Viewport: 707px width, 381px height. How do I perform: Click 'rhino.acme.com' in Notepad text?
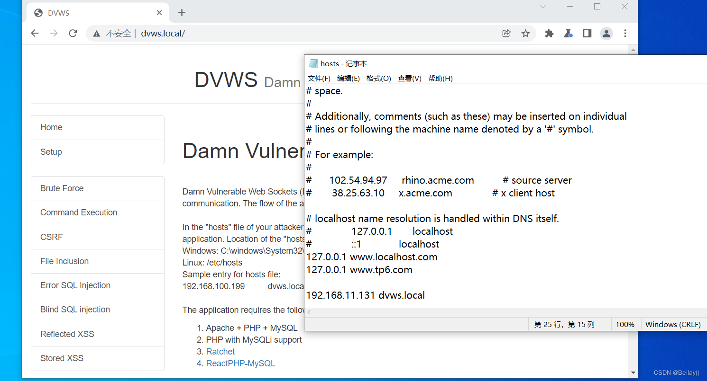tap(438, 180)
